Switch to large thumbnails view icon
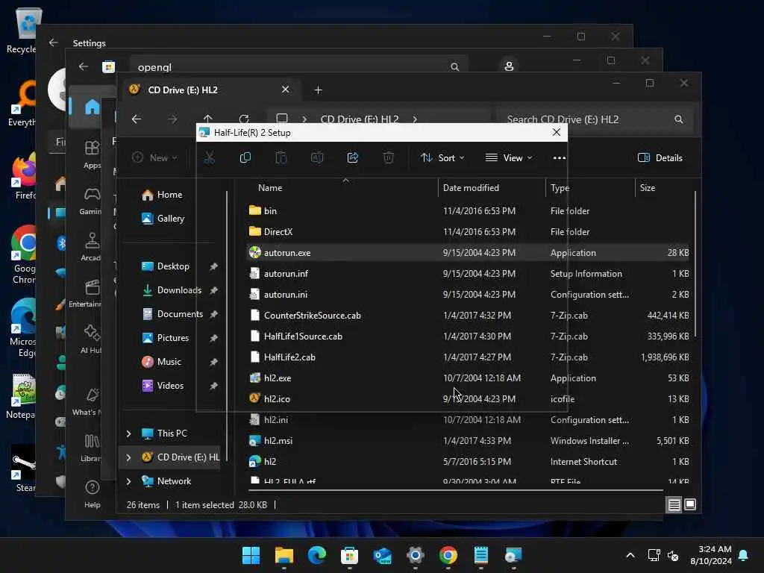The image size is (764, 573). [690, 505]
